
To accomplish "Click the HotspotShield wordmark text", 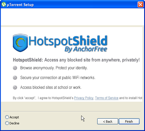I will tap(68, 41).
